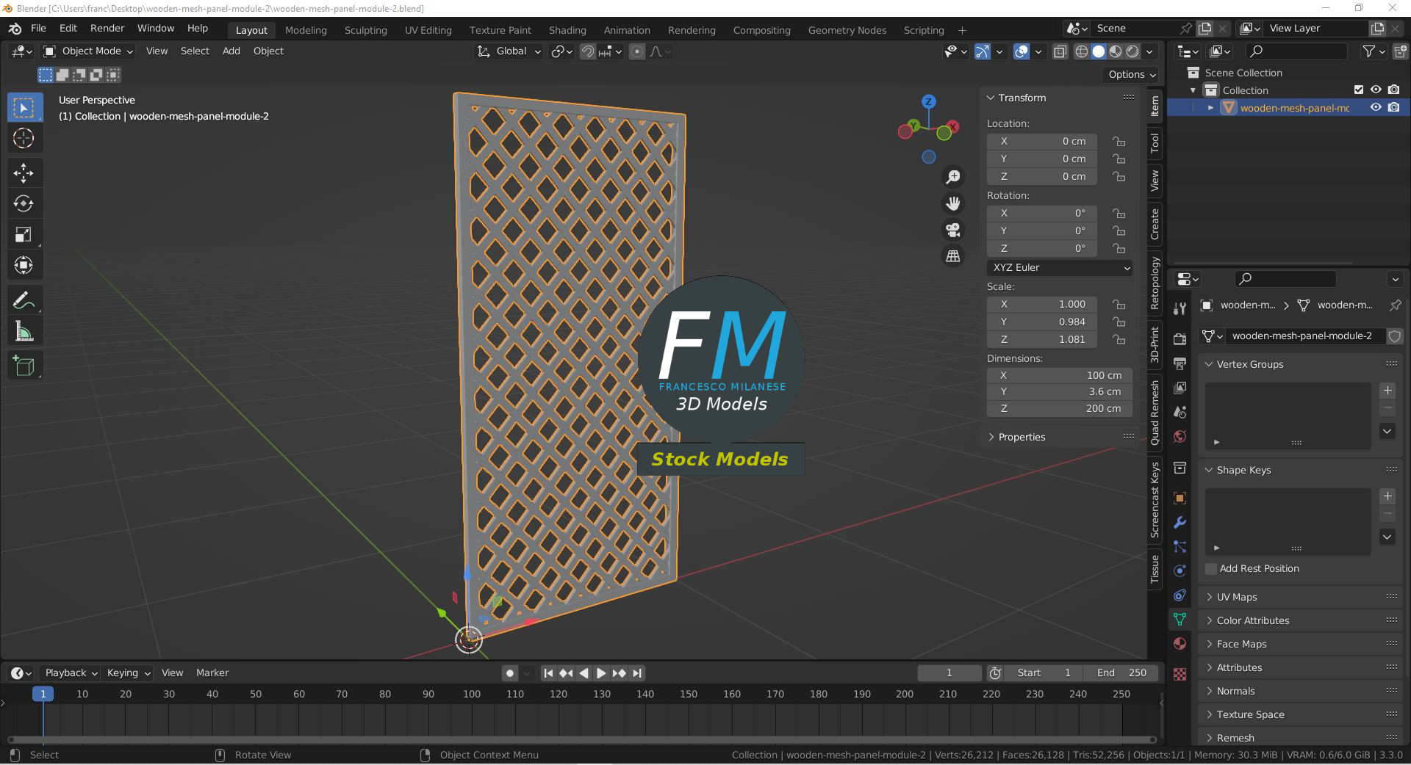Toggle camera view in viewport
The image size is (1411, 765).
pyautogui.click(x=953, y=231)
